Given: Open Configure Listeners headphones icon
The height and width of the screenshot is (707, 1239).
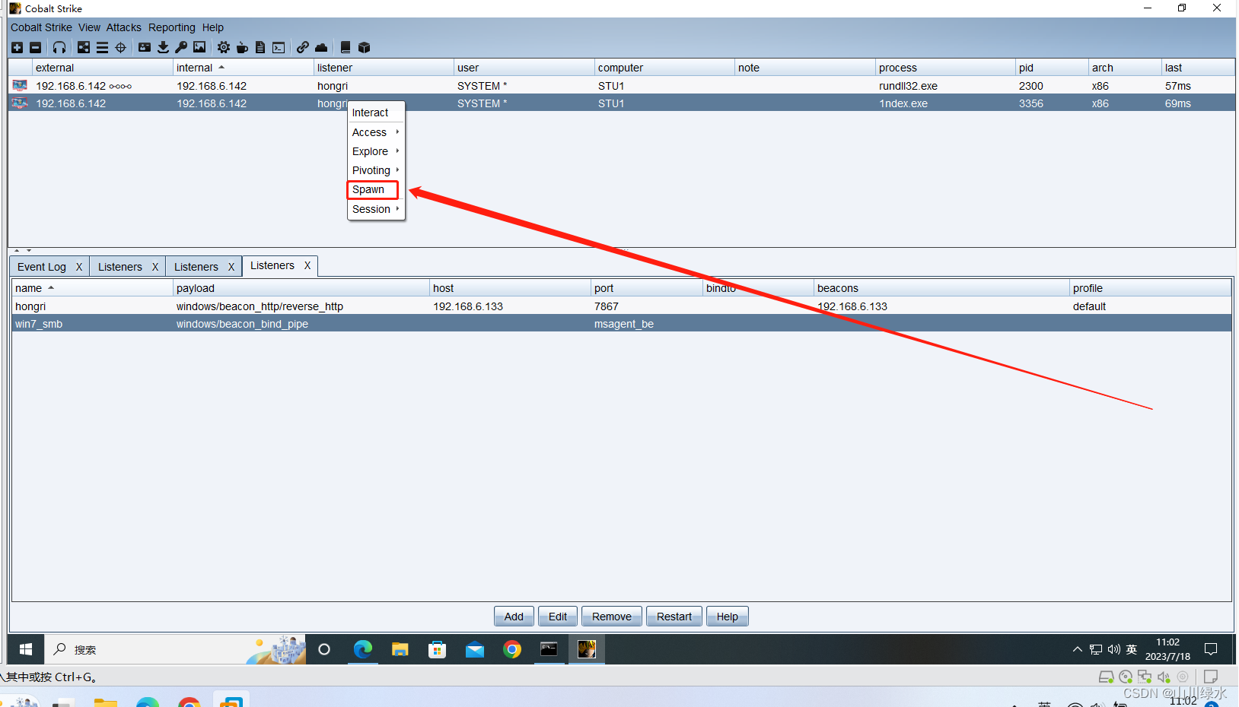Looking at the screenshot, I should coord(59,47).
